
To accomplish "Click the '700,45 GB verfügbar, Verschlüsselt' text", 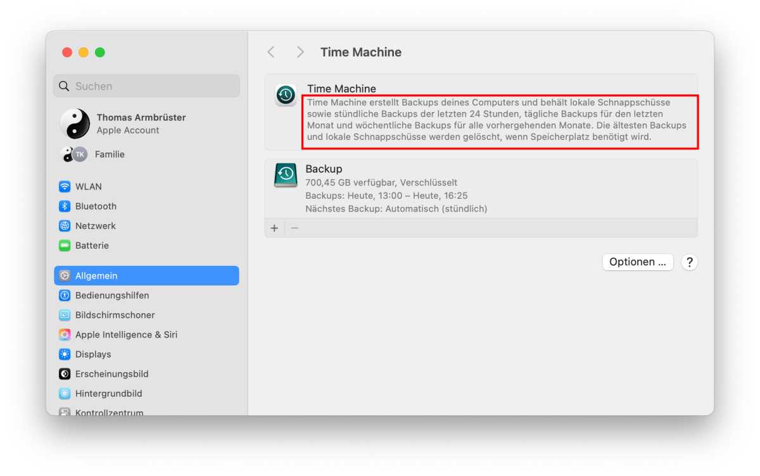I will 381,182.
